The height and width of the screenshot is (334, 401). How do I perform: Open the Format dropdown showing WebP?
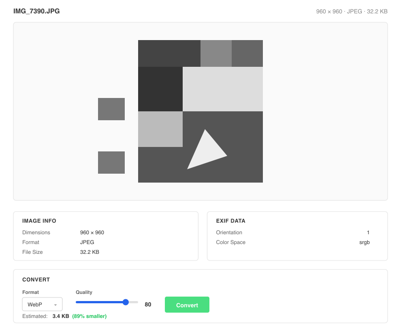coord(42,304)
